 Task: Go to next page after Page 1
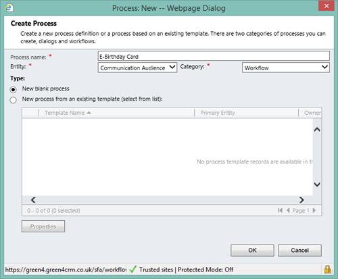[x=314, y=210]
